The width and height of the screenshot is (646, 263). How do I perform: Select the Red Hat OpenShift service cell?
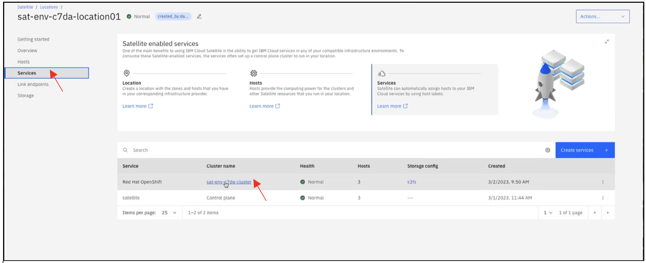coord(142,182)
